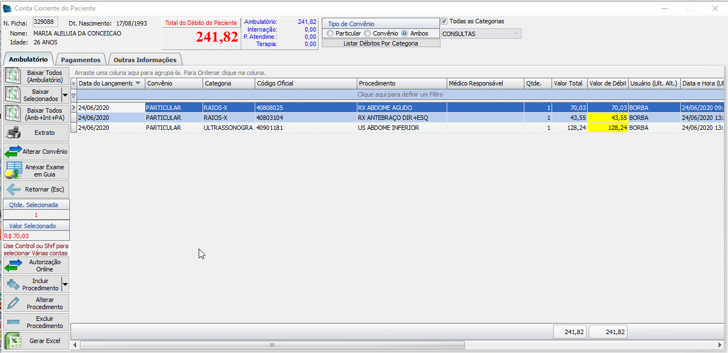The image size is (728, 353).
Task: Click the row indicator arrow of first row
Action: click(74, 108)
